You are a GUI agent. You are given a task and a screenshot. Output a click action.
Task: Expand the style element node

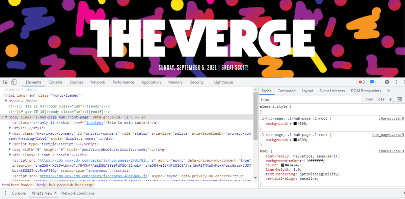10,128
